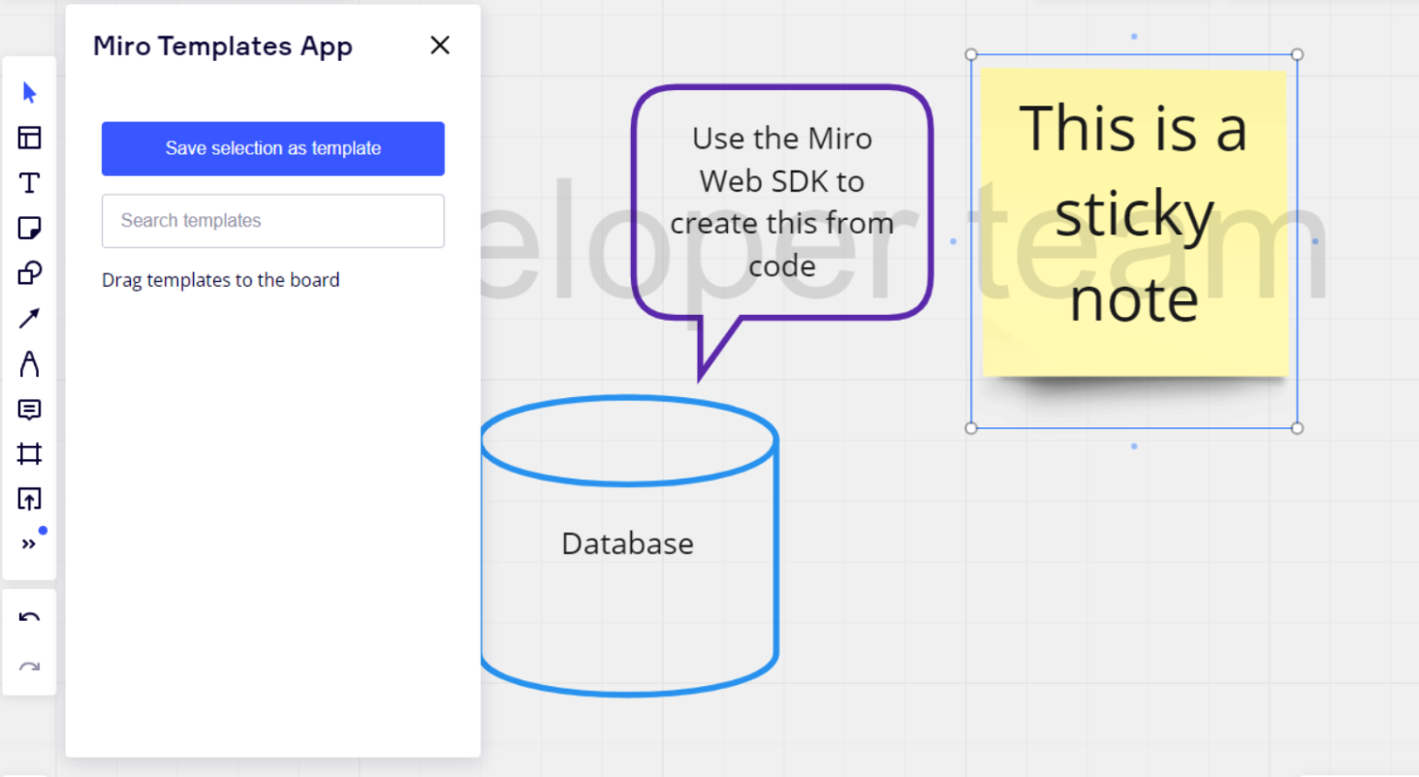Select the Text tool
Image resolution: width=1419 pixels, height=777 pixels.
[29, 183]
